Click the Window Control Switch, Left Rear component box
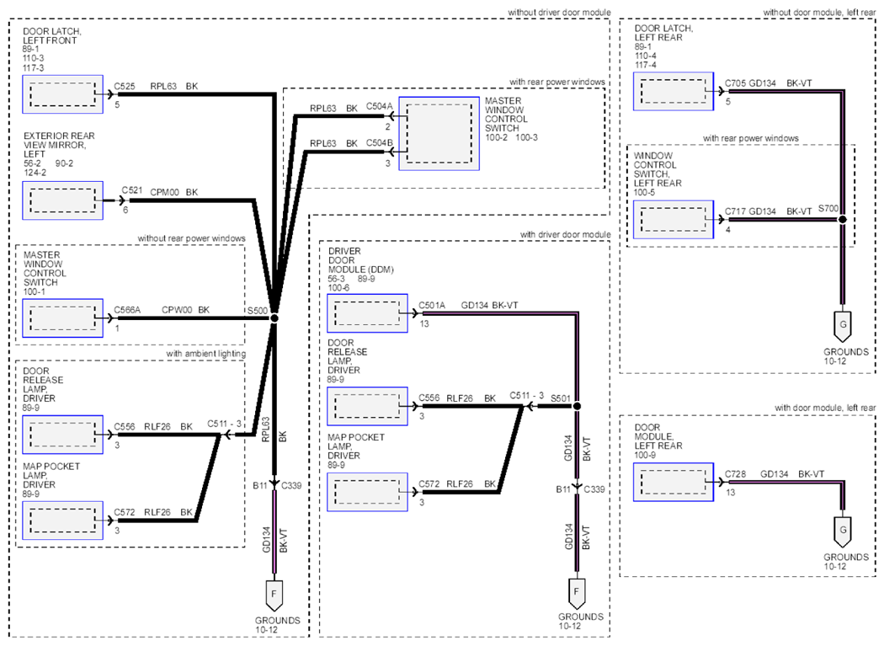The image size is (884, 646). (674, 220)
